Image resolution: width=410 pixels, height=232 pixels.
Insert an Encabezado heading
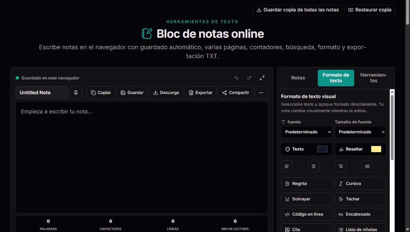click(x=360, y=214)
